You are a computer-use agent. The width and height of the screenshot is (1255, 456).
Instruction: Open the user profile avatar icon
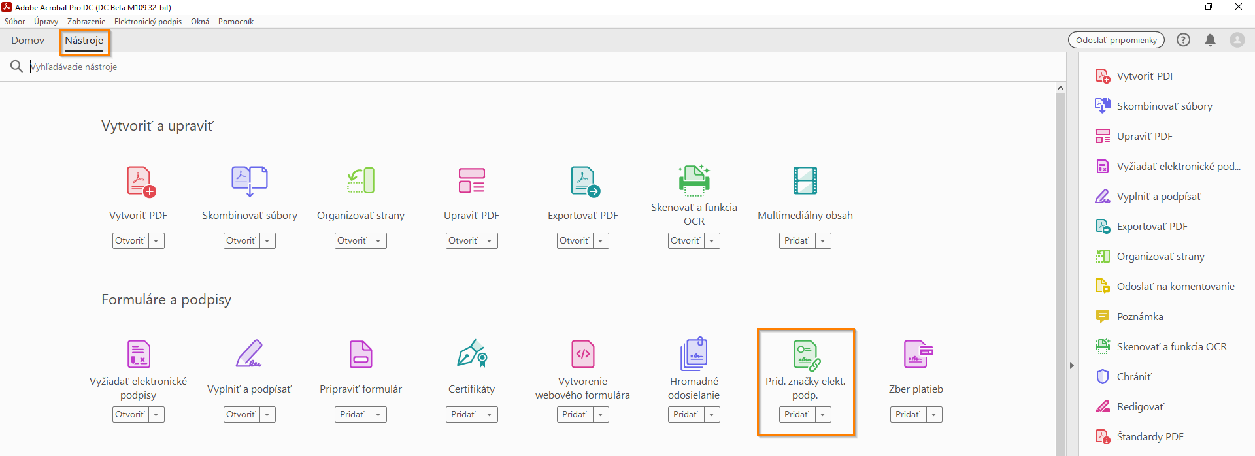click(1237, 40)
